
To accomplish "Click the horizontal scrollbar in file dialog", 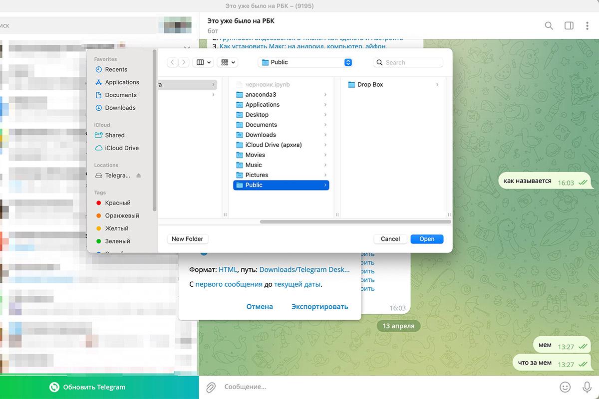I will (355, 221).
